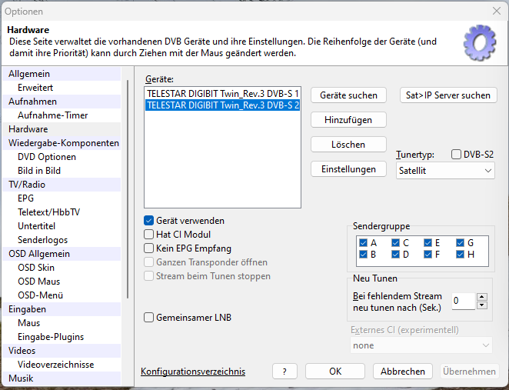Open the Konfigurationsverzeichnis link
Viewport: 509px width, 390px height.
193,372
